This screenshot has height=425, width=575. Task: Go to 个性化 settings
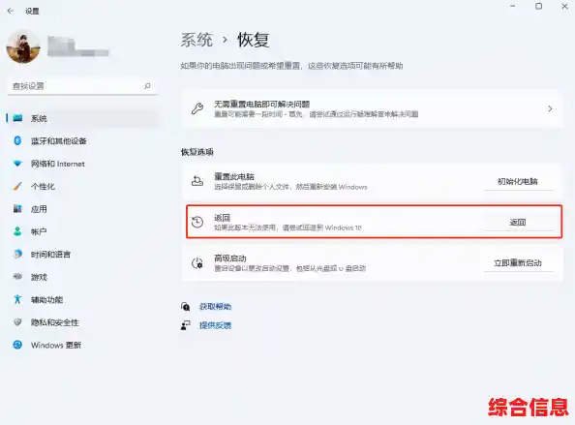pos(81,186)
